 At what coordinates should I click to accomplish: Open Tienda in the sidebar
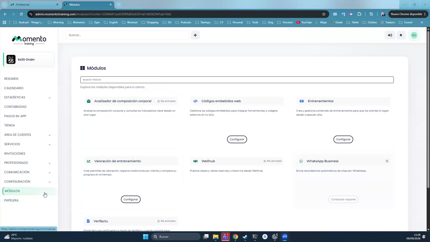coord(10,125)
